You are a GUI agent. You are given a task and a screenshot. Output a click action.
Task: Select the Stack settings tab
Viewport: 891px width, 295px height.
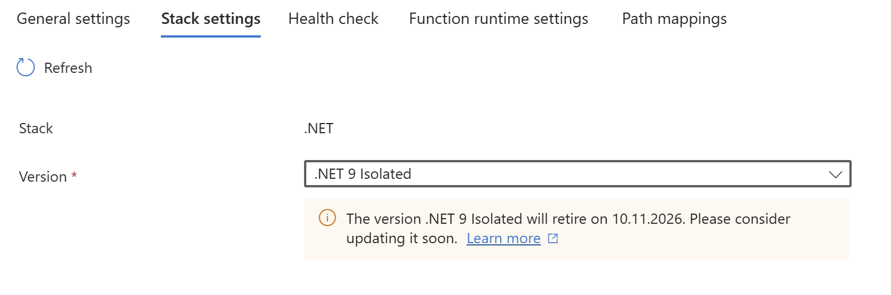[x=211, y=19]
